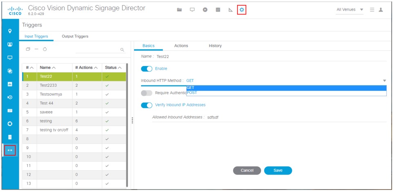
Task: Select trigger row number 13
Action: click(x=74, y=184)
